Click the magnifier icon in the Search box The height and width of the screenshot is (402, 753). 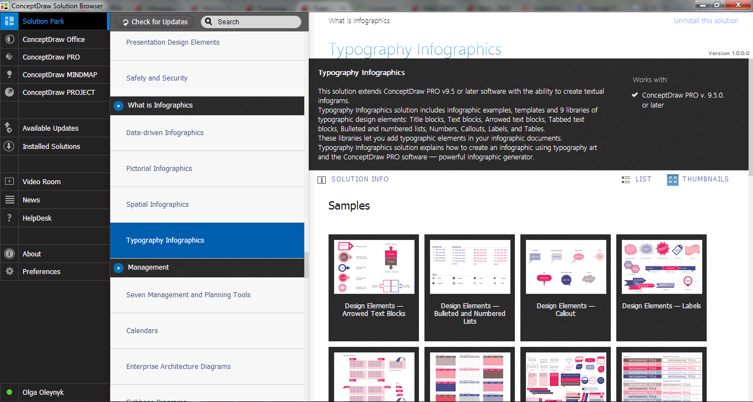tap(209, 22)
